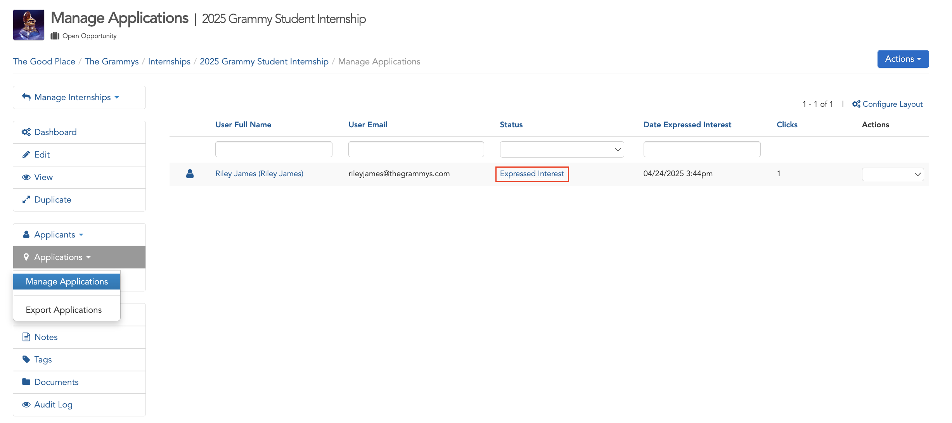Expand the Manage Internships dropdown

click(79, 97)
